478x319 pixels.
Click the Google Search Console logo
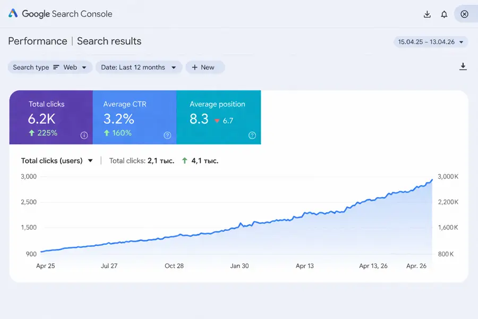coord(61,14)
